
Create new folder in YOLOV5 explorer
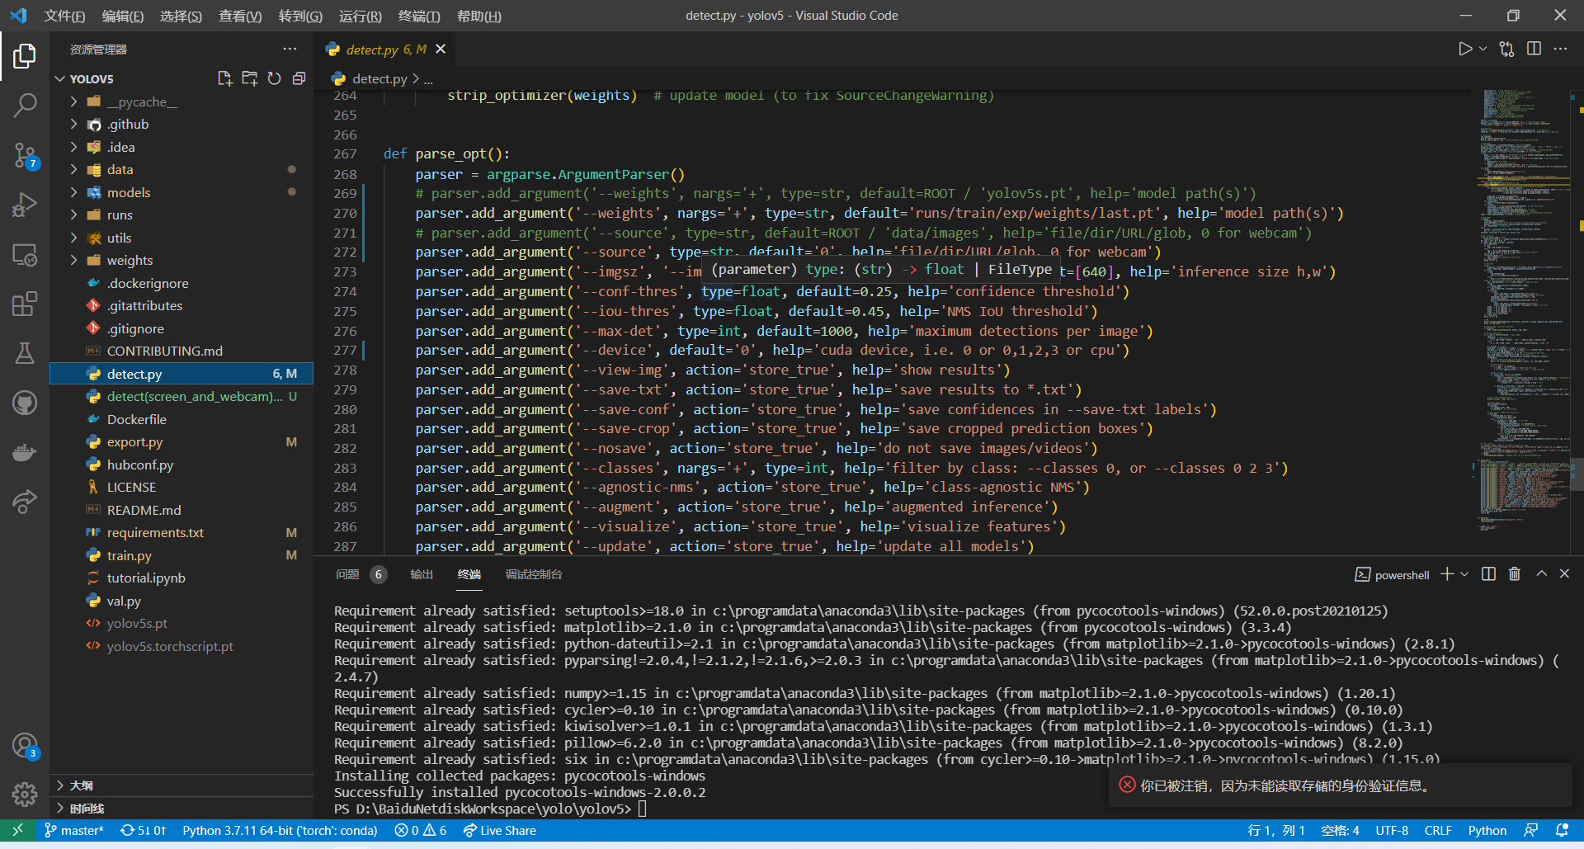click(x=249, y=78)
